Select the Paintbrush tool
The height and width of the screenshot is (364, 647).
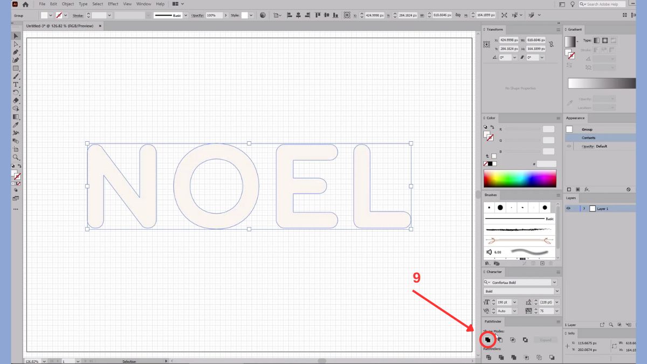[16, 77]
